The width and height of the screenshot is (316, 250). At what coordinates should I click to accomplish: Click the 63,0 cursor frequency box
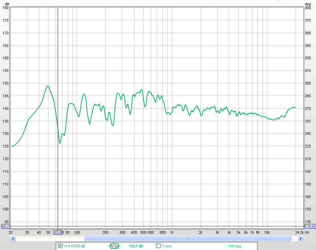[58, 232]
